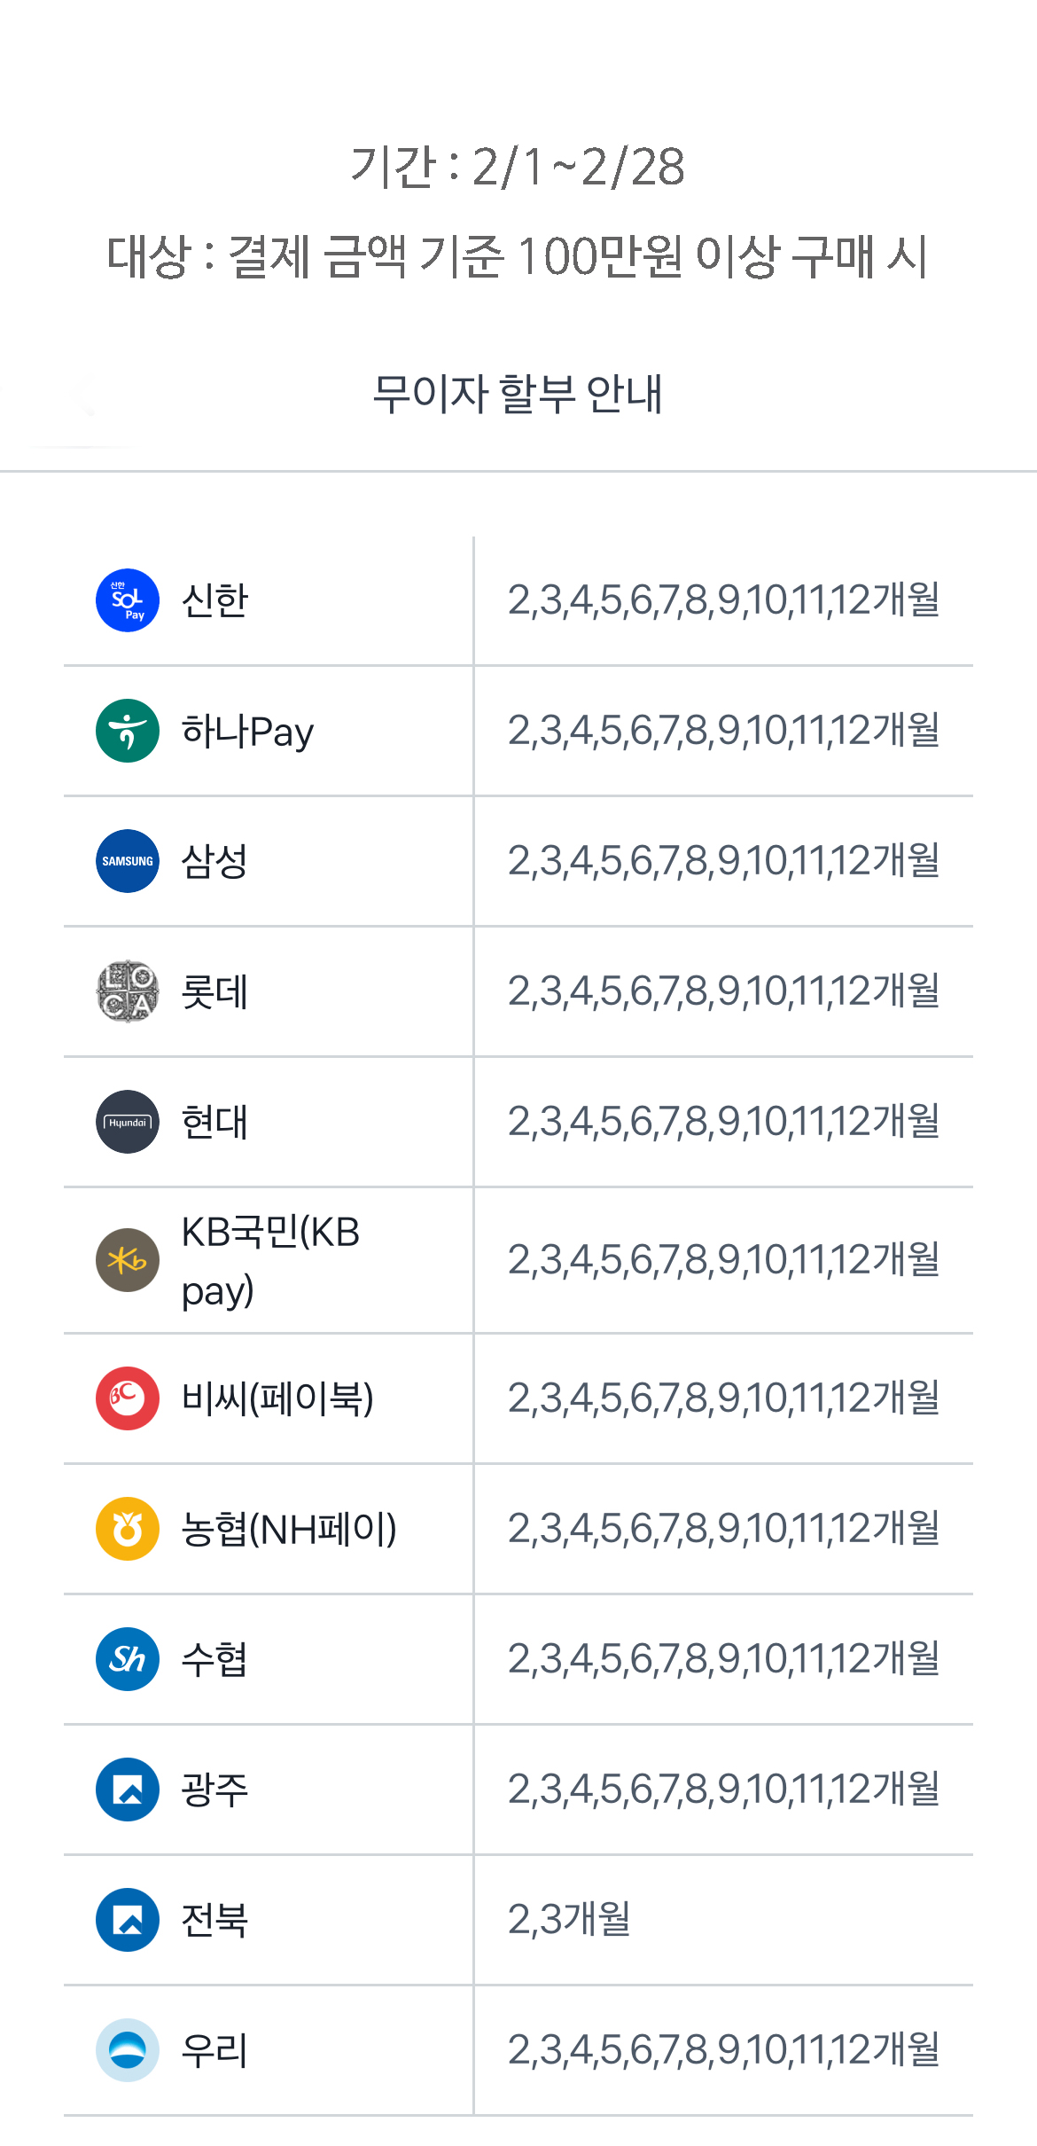Viewport: 1037px width, 2146px height.
Task: Click the Gwangju bank logo icon
Action: (128, 1790)
